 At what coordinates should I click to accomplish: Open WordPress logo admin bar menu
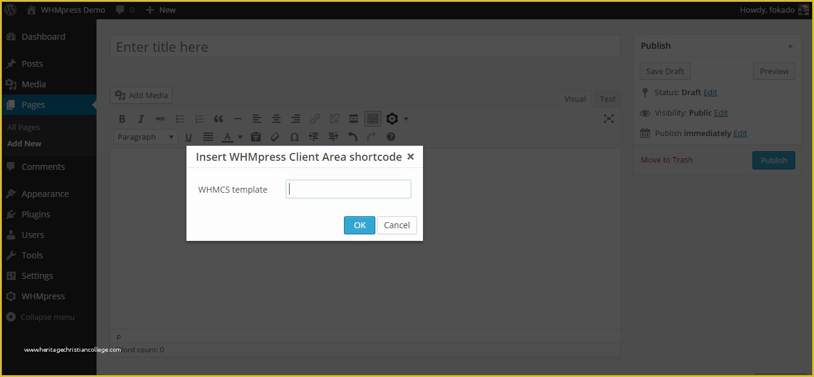click(11, 10)
